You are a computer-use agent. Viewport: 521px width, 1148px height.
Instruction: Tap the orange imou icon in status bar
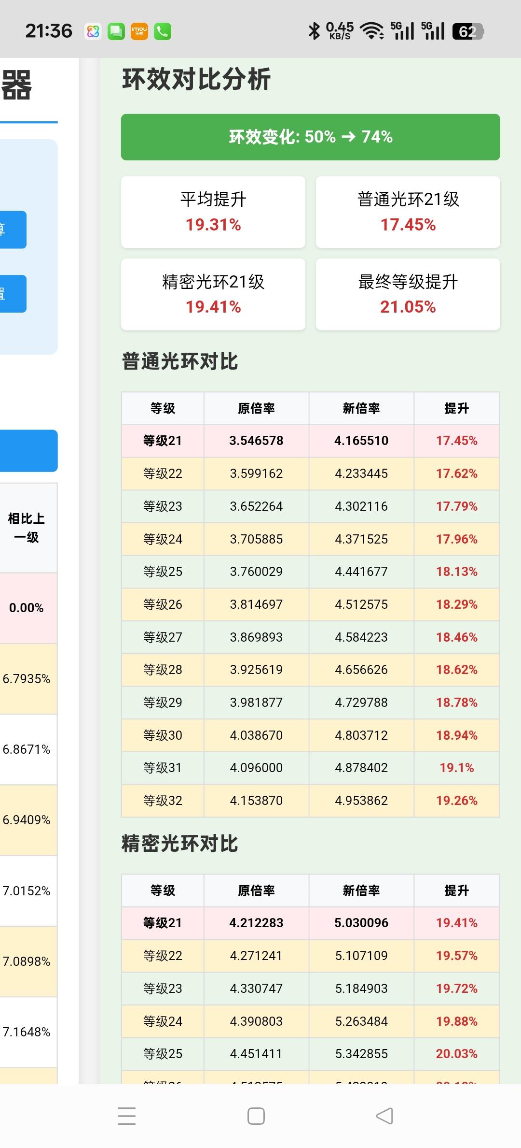pyautogui.click(x=139, y=31)
